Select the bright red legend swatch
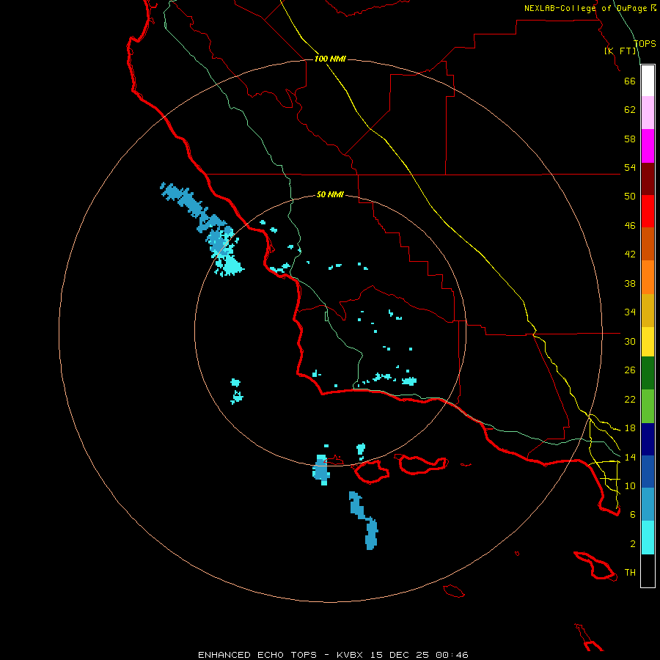The image size is (660, 660). click(x=648, y=211)
